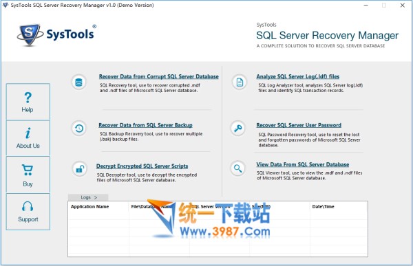
Task: Open Analyze SQL Server Log(.ldf) files link
Action: (298, 76)
